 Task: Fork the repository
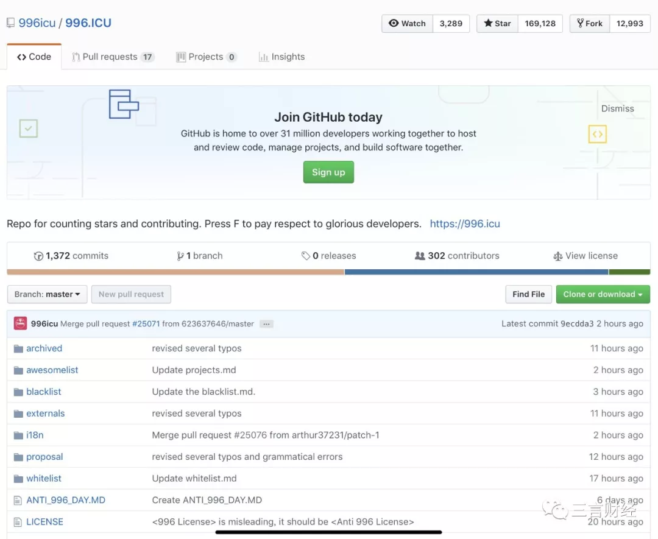coord(590,24)
